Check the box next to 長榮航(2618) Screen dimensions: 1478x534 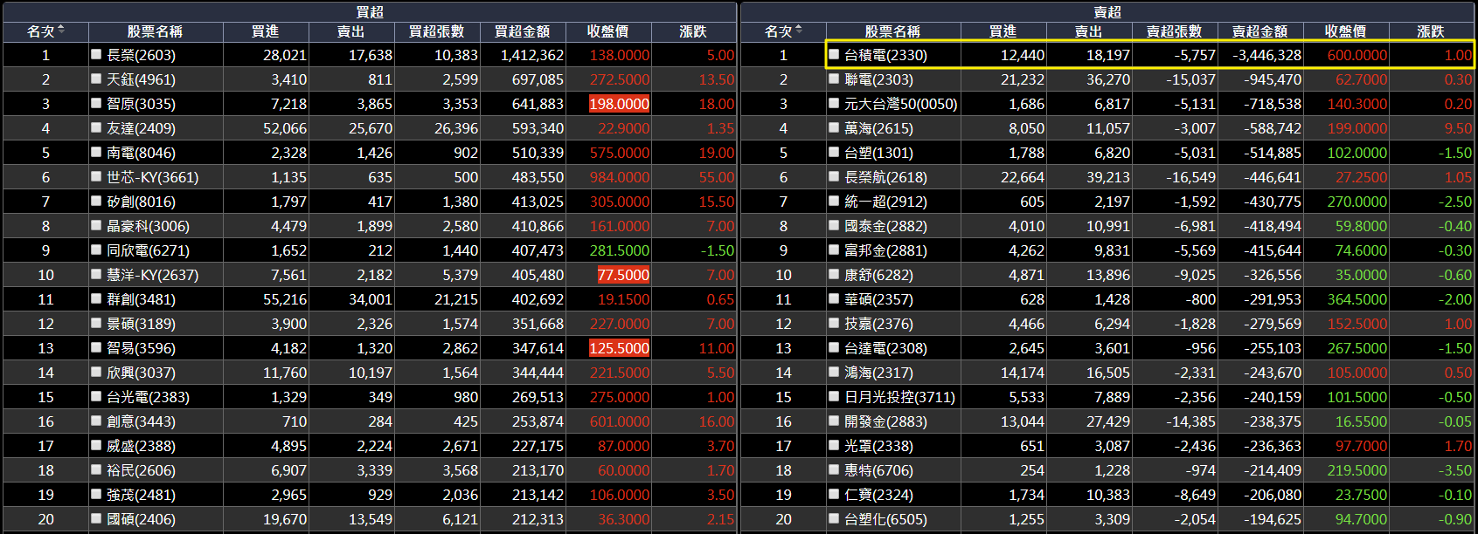[834, 176]
